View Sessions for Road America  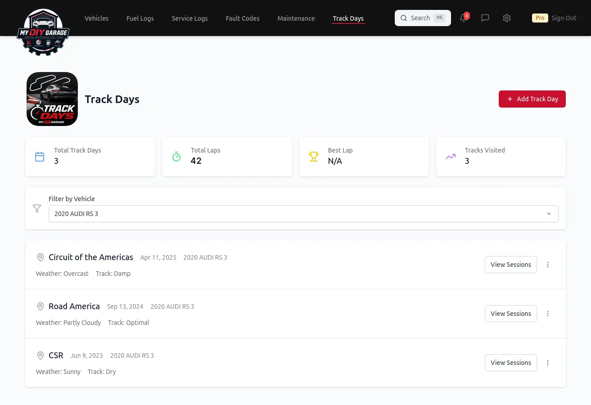click(511, 314)
